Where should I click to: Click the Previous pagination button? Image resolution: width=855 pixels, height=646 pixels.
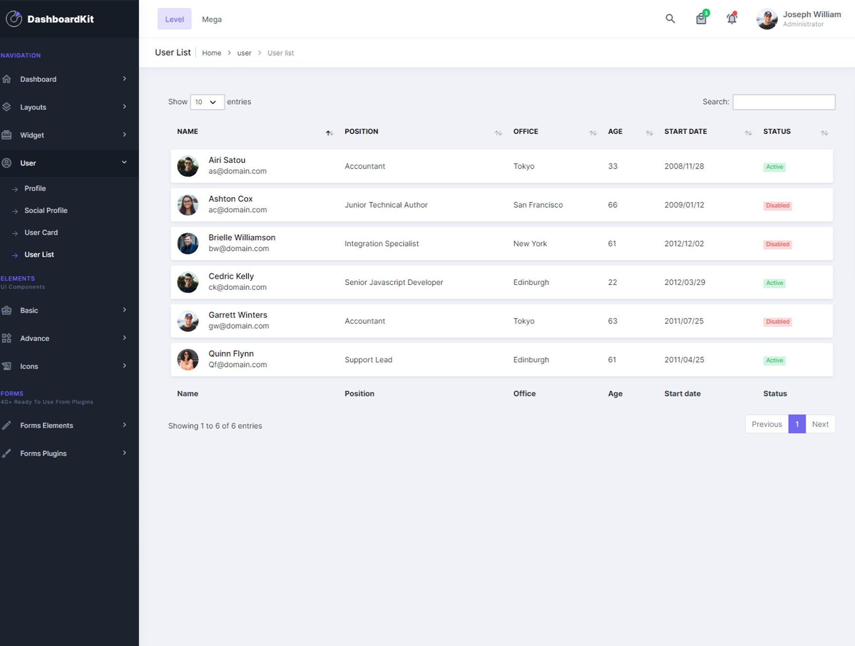[767, 424]
